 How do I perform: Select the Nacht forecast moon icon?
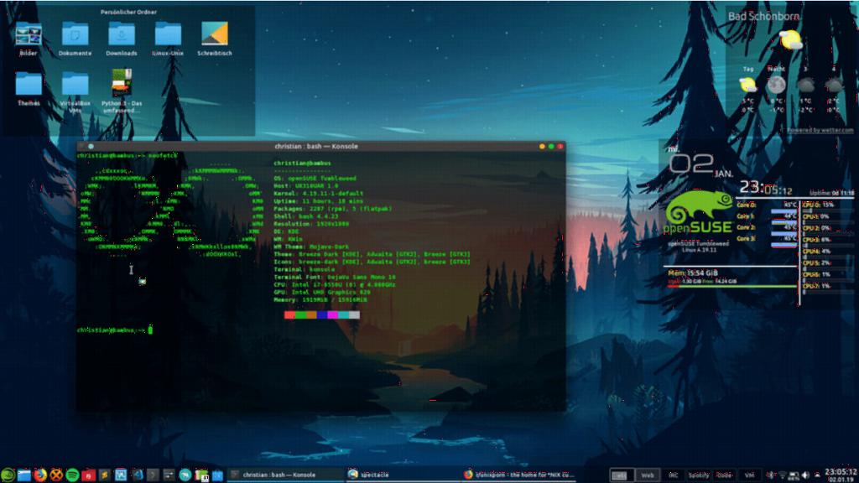tap(776, 85)
